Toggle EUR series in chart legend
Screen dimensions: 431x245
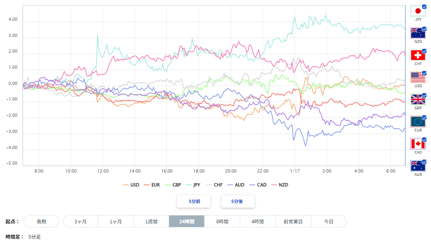pyautogui.click(x=152, y=185)
